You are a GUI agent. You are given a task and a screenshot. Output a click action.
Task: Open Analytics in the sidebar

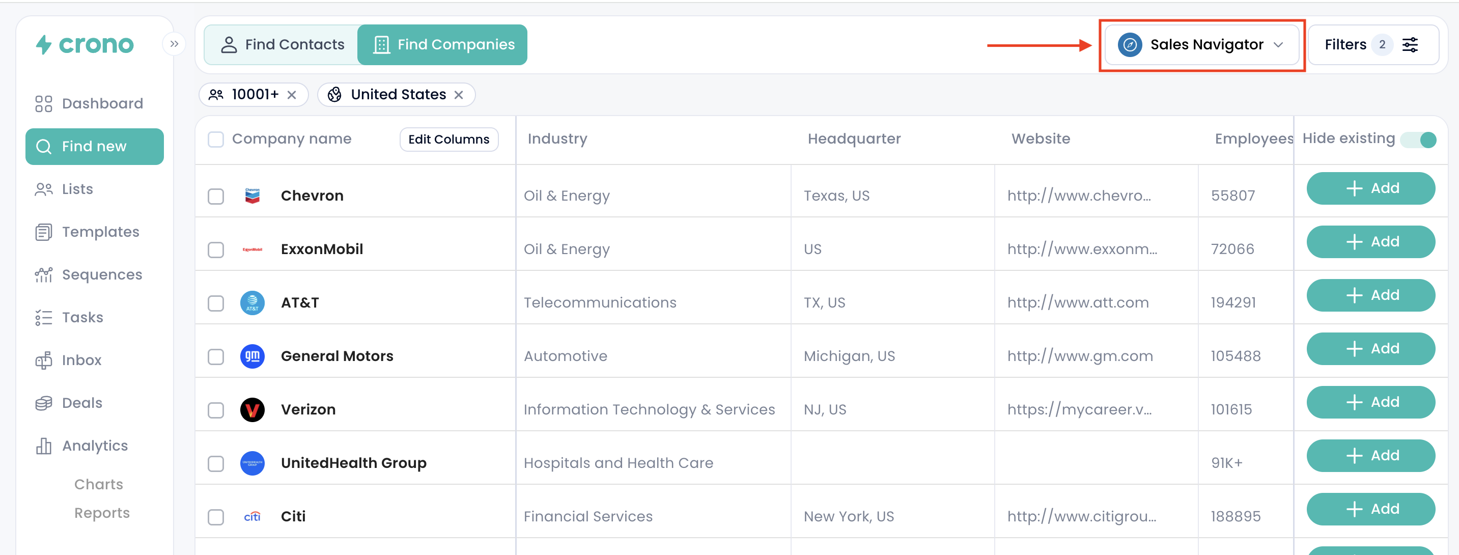(x=81, y=446)
